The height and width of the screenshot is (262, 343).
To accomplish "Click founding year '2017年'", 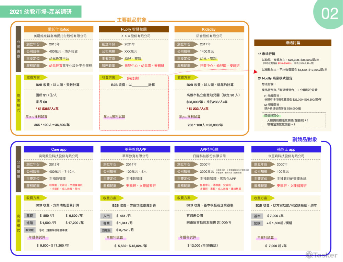I will (205, 44).
